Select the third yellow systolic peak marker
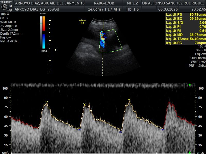 click(129, 100)
